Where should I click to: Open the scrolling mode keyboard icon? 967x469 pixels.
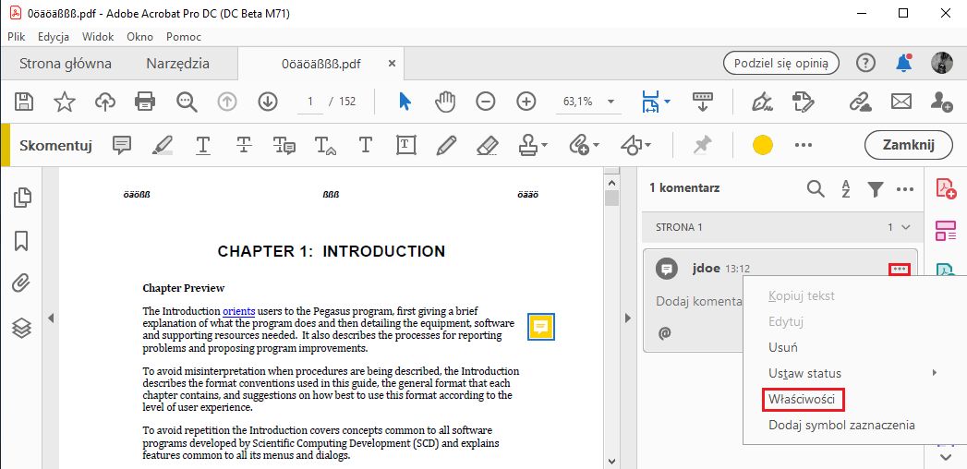pyautogui.click(x=703, y=102)
